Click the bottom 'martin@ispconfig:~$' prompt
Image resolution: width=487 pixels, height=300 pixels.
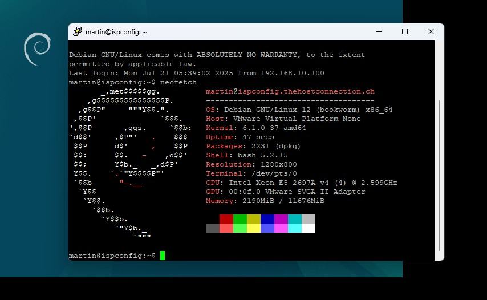pos(112,256)
